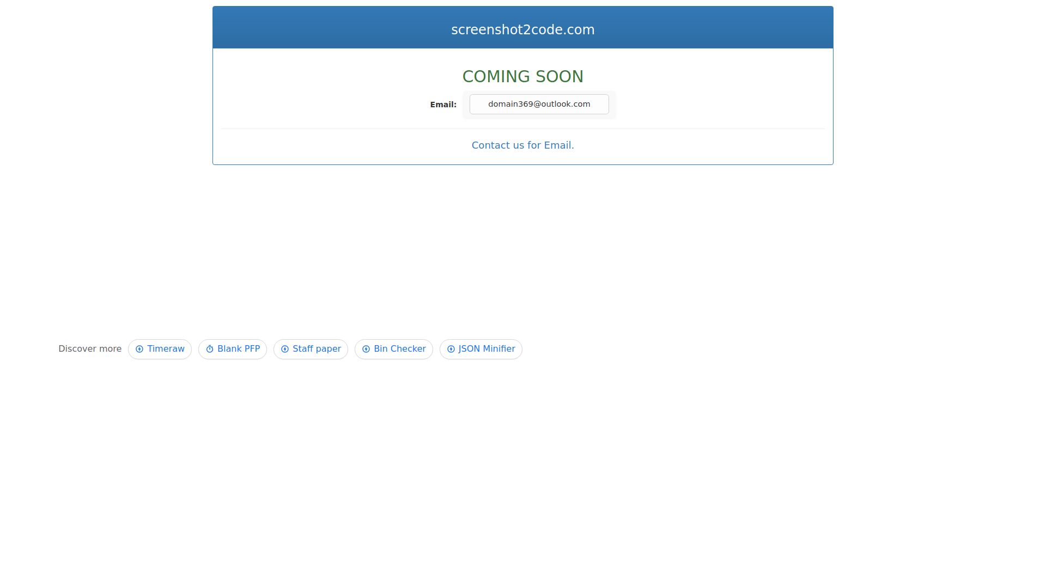Open the Bin Checker tool
The image size is (1046, 588).
(x=399, y=349)
